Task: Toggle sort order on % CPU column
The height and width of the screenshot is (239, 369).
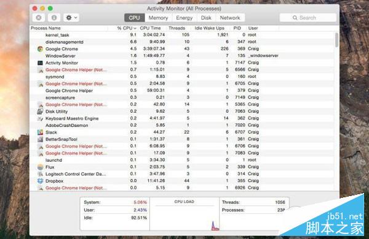Action: click(x=127, y=28)
